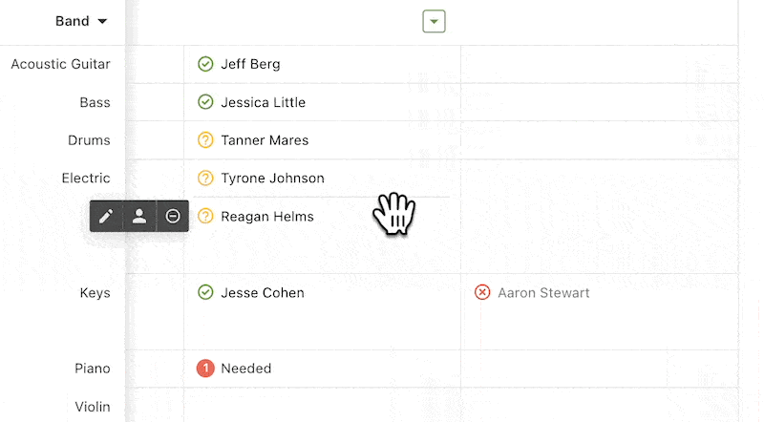The height and width of the screenshot is (422, 764).
Task: Click the Reagan Helms name
Action: click(x=267, y=217)
